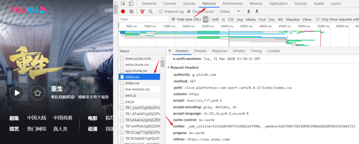
Task: Click the export HAR download arrow icon
Action: [257, 11]
